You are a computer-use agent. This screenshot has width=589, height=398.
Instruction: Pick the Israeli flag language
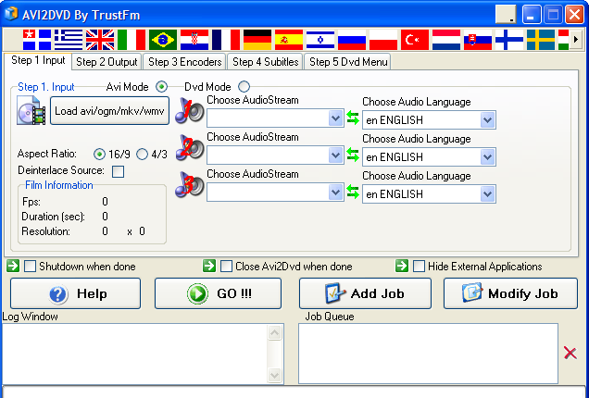(320, 40)
